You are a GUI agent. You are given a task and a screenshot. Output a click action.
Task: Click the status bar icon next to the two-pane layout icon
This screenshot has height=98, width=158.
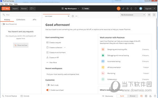coord(150,96)
